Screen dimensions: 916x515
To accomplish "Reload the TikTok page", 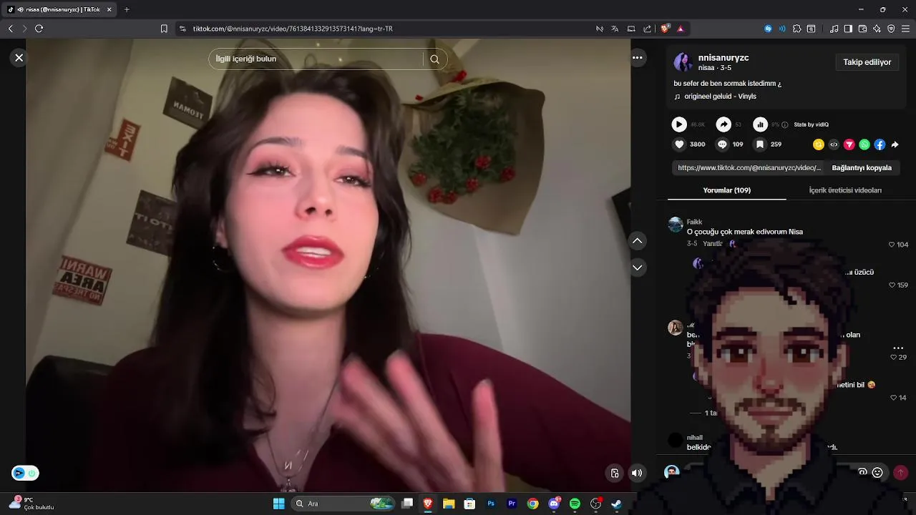I will (39, 29).
